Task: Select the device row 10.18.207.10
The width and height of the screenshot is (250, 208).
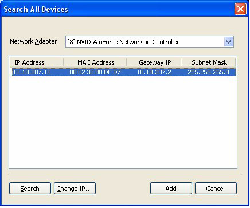Action: pyautogui.click(x=124, y=72)
